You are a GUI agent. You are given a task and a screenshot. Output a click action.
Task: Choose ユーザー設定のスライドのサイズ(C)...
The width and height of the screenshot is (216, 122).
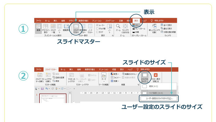click(159, 99)
